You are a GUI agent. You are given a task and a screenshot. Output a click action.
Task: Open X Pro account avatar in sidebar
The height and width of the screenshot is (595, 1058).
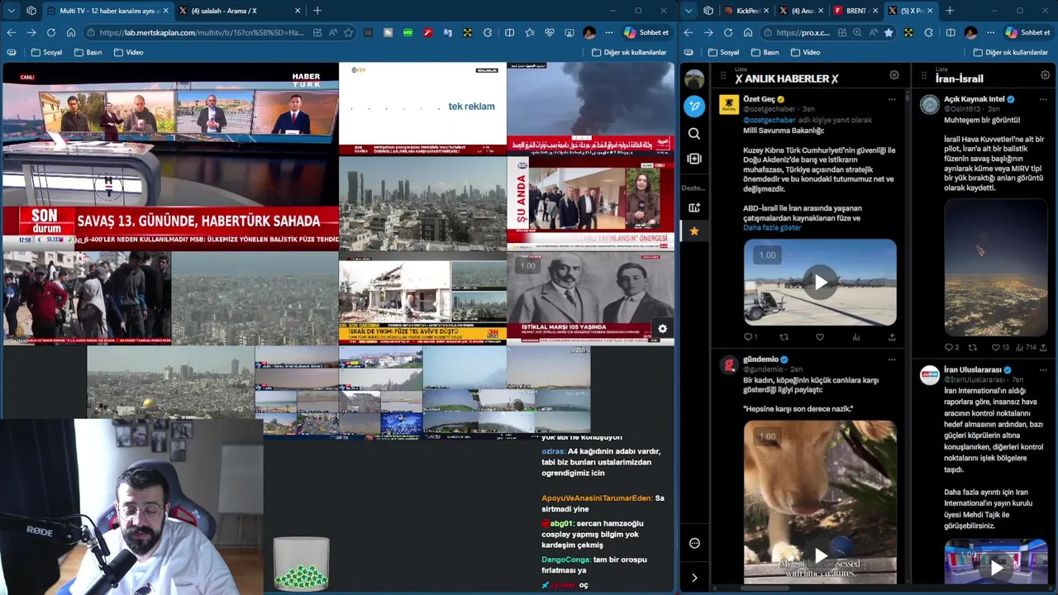pos(694,79)
